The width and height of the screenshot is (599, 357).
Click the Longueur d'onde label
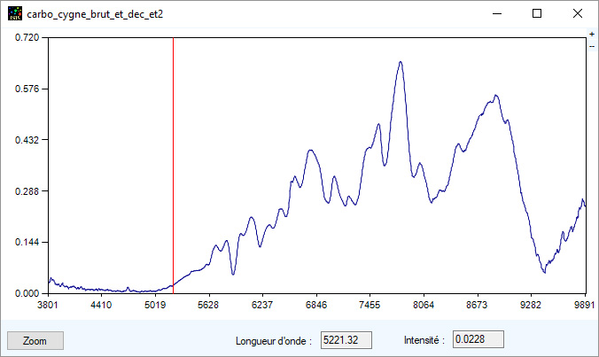tap(274, 340)
